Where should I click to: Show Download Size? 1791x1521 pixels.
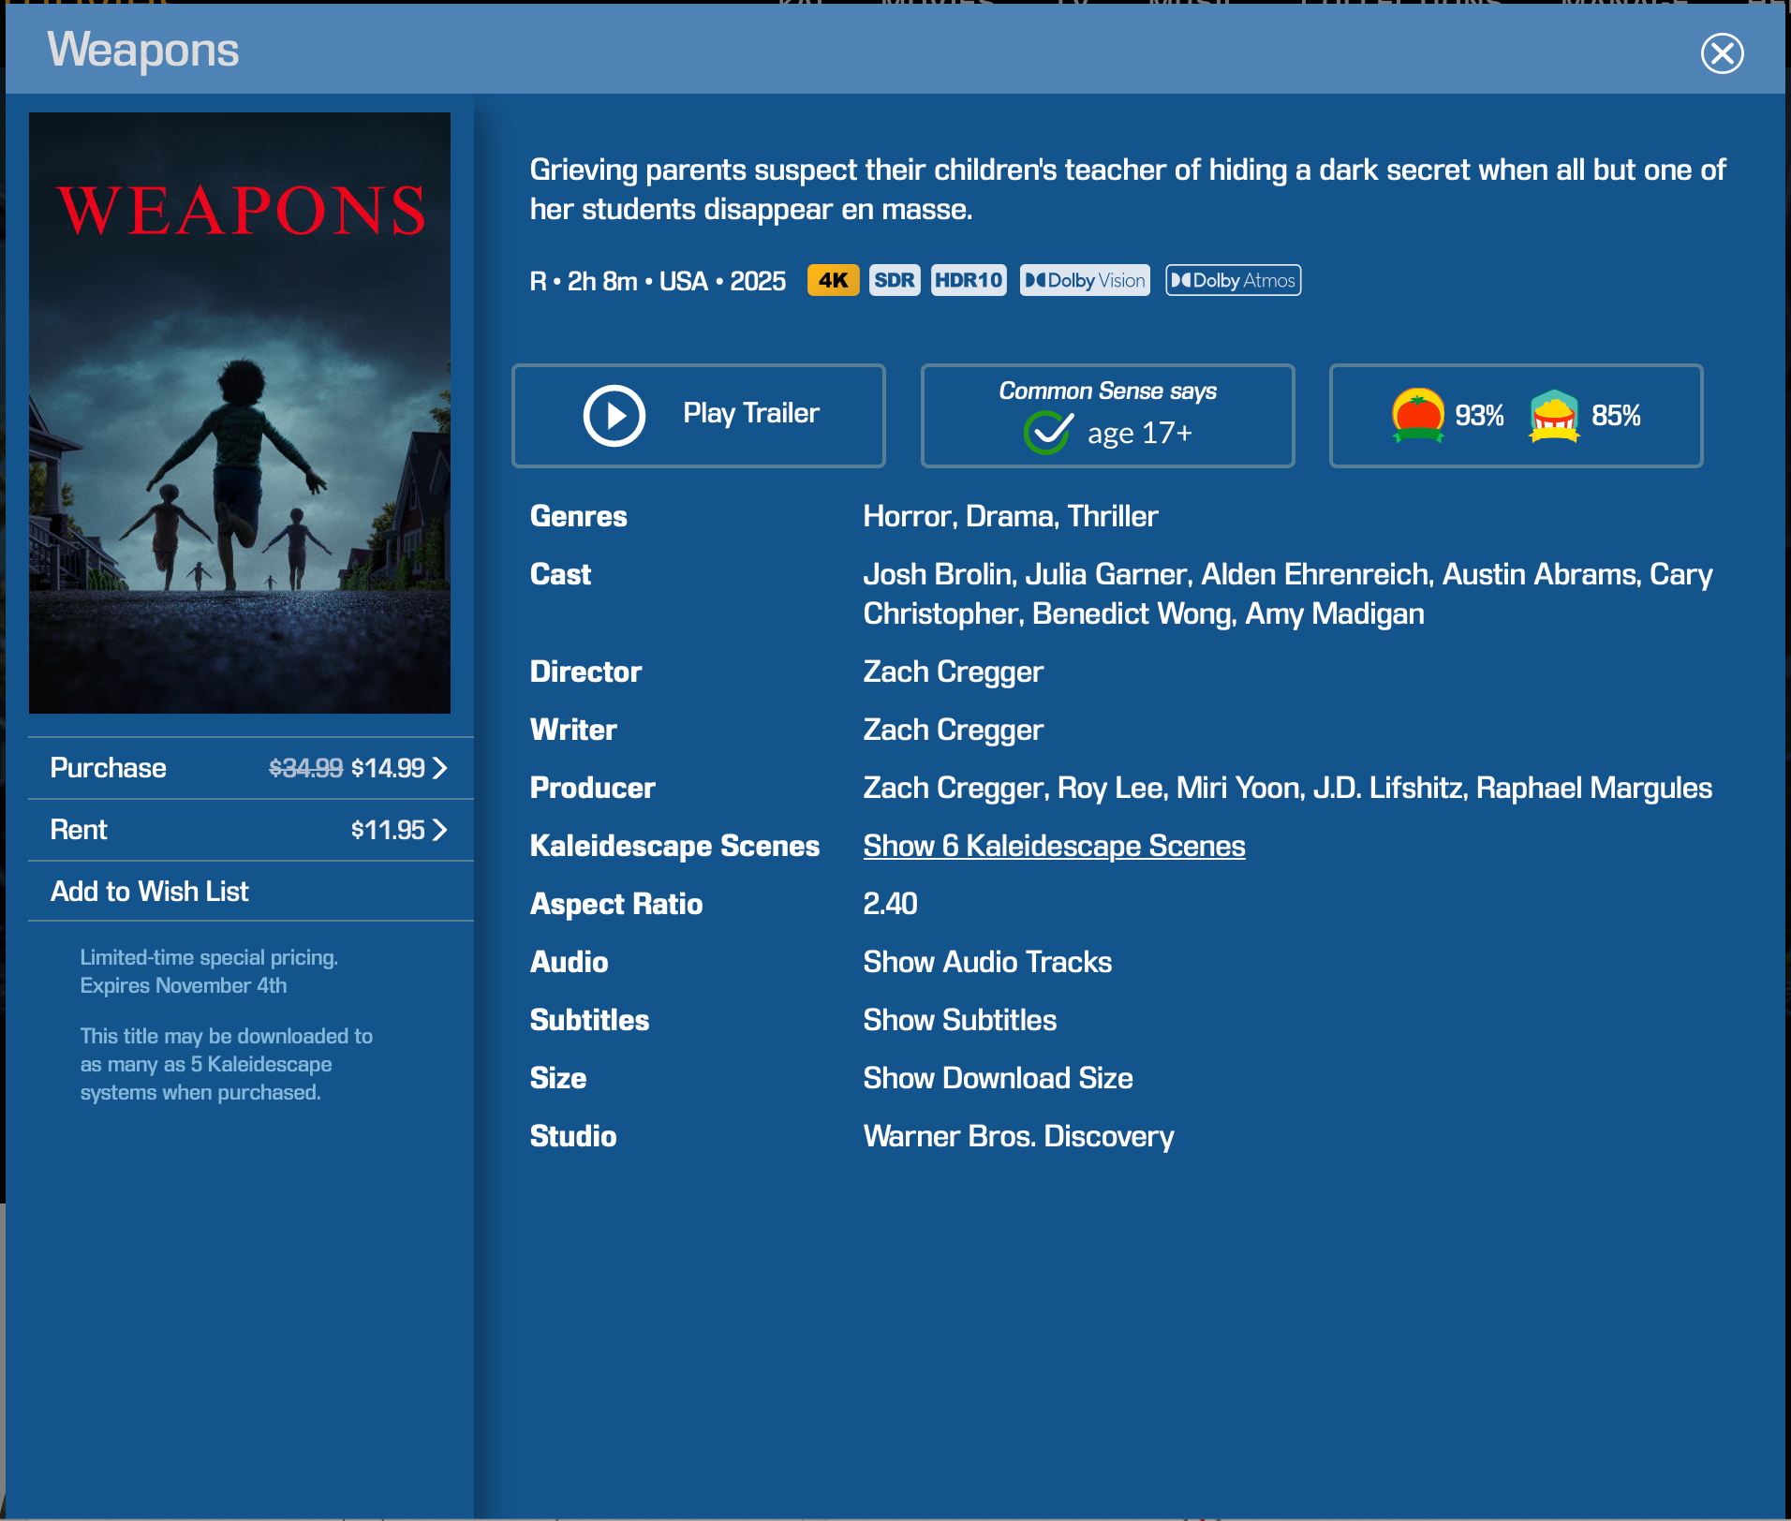998,1078
